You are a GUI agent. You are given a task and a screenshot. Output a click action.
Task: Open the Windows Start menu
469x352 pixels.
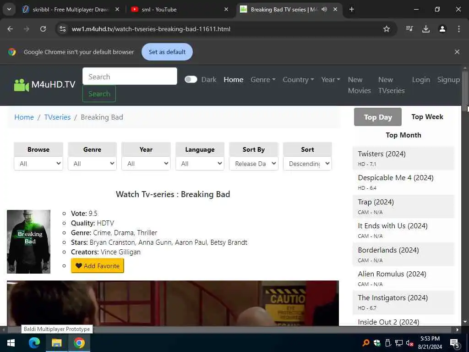(11, 343)
